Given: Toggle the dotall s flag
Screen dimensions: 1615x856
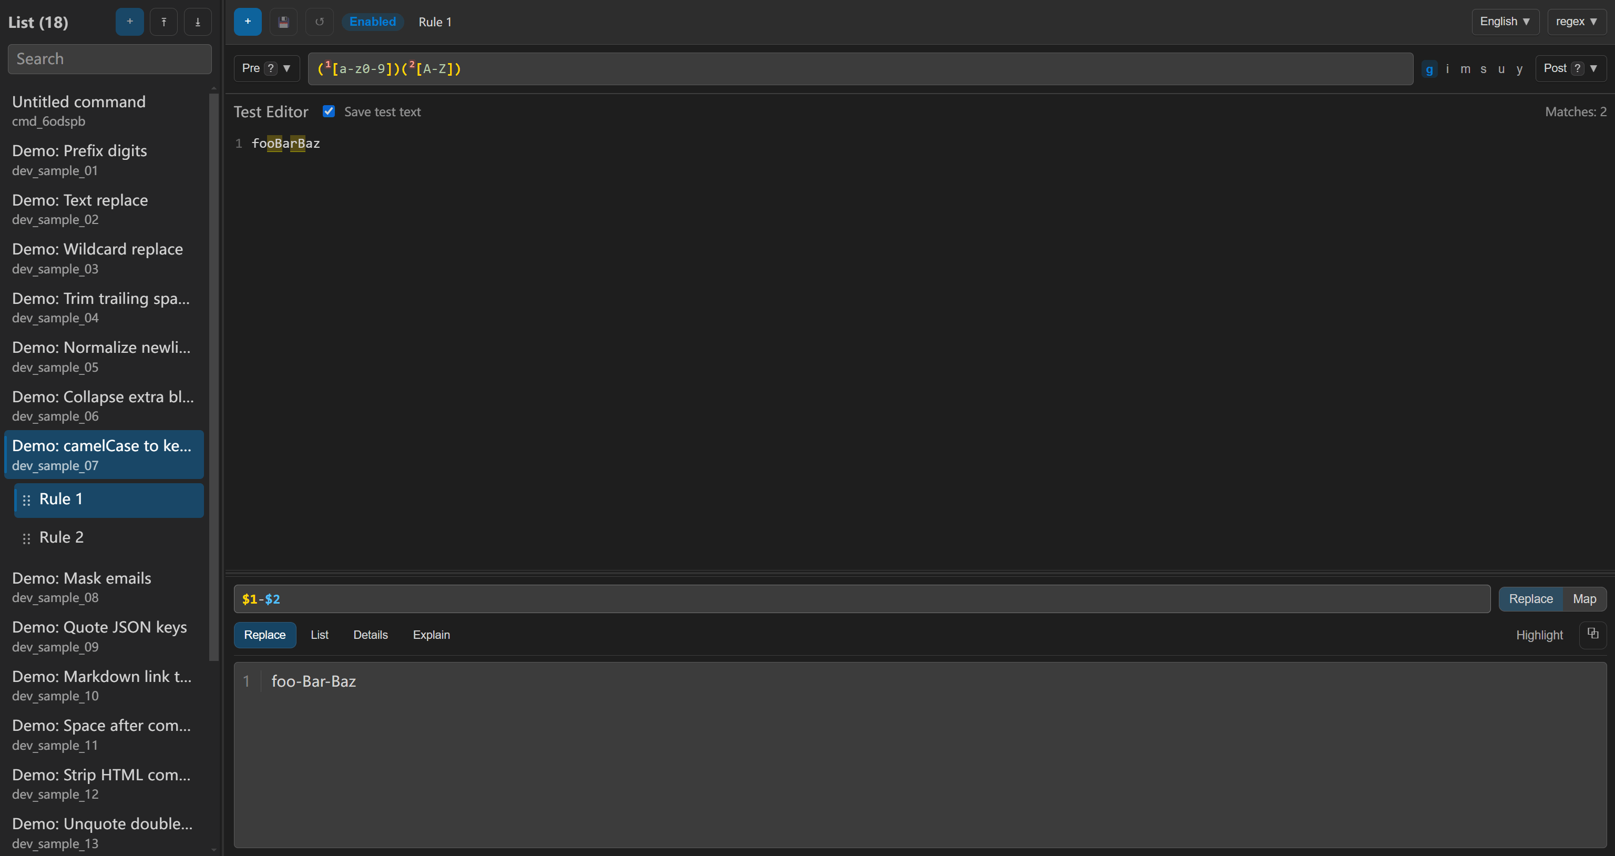Looking at the screenshot, I should coord(1484,69).
